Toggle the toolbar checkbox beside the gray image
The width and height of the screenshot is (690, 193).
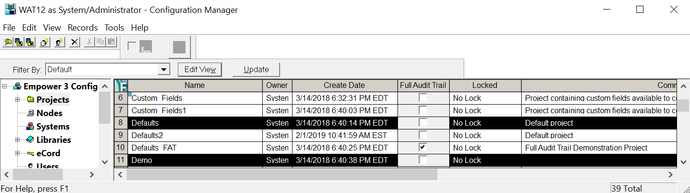pos(132,46)
